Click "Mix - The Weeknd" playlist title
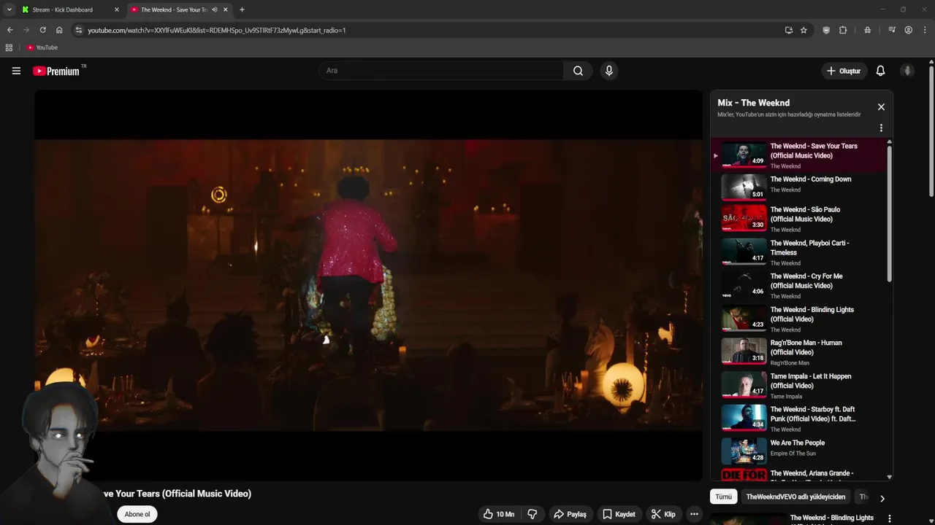This screenshot has height=525, width=935. click(753, 103)
